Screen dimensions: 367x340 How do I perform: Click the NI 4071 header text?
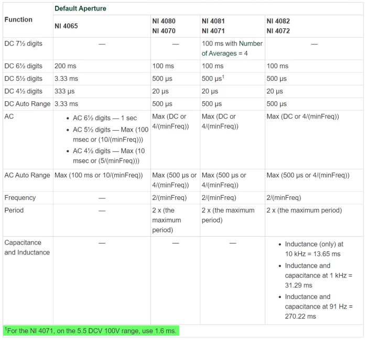(x=213, y=31)
